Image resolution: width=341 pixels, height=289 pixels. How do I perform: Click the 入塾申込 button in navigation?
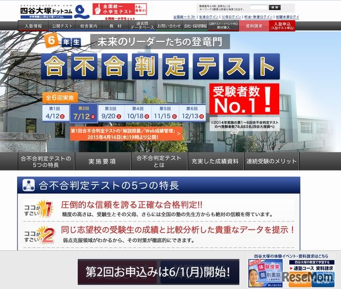(x=282, y=26)
